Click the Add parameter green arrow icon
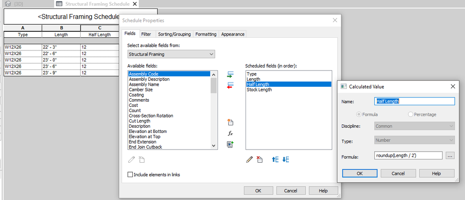Screen dimensions: 465x200 (231, 75)
